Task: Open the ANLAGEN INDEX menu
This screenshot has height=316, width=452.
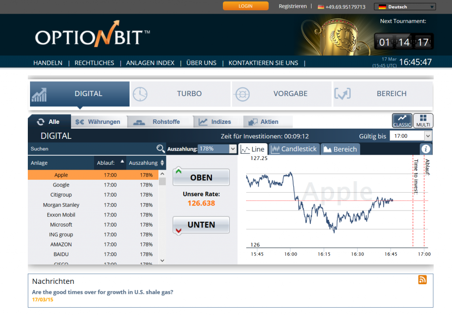Action: pos(150,63)
